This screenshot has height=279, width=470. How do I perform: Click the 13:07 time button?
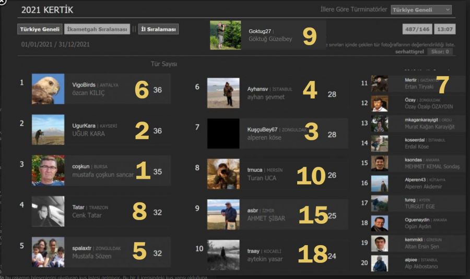tap(445, 29)
